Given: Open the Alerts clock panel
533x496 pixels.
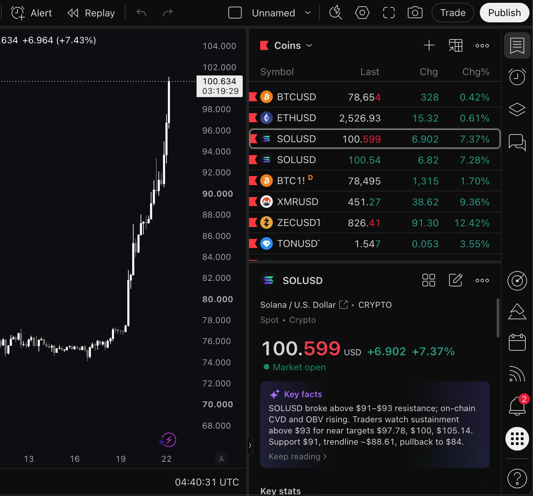Looking at the screenshot, I should point(517,76).
